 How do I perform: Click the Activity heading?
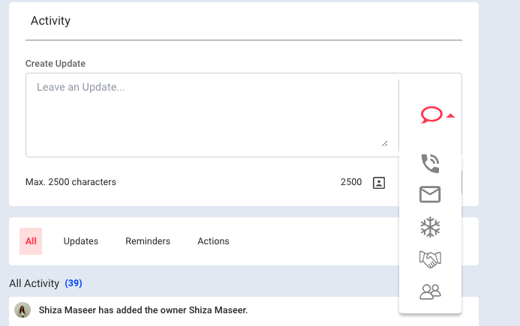(50, 20)
